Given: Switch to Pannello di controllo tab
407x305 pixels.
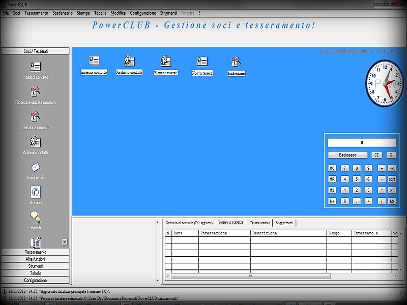Looking at the screenshot, I should coord(189,223).
